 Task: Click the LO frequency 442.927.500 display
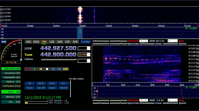(x=58, y=48)
